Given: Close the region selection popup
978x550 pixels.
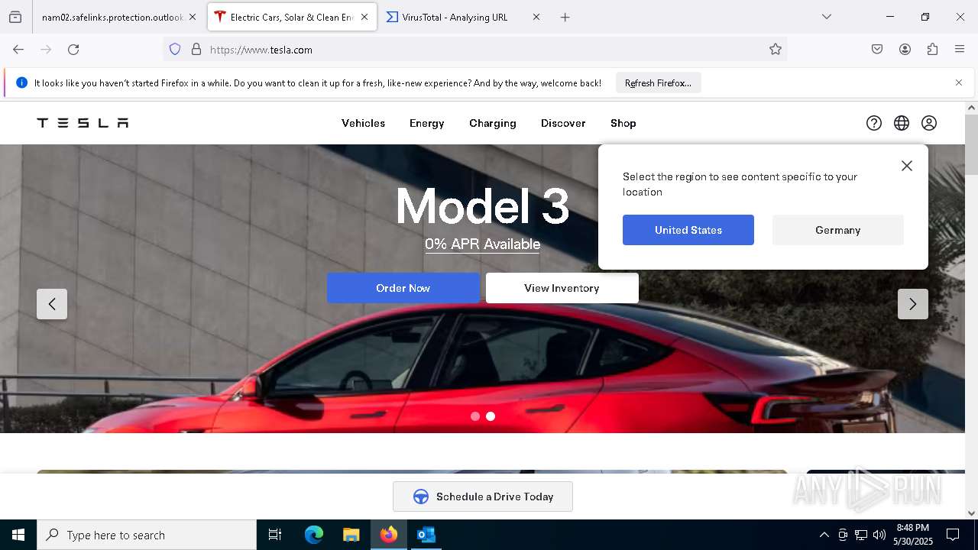Looking at the screenshot, I should (x=907, y=166).
